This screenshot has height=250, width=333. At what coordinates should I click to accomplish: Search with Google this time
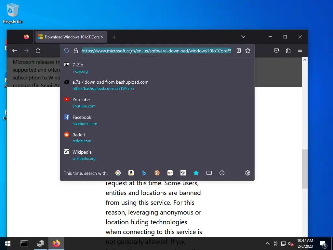[118, 173]
